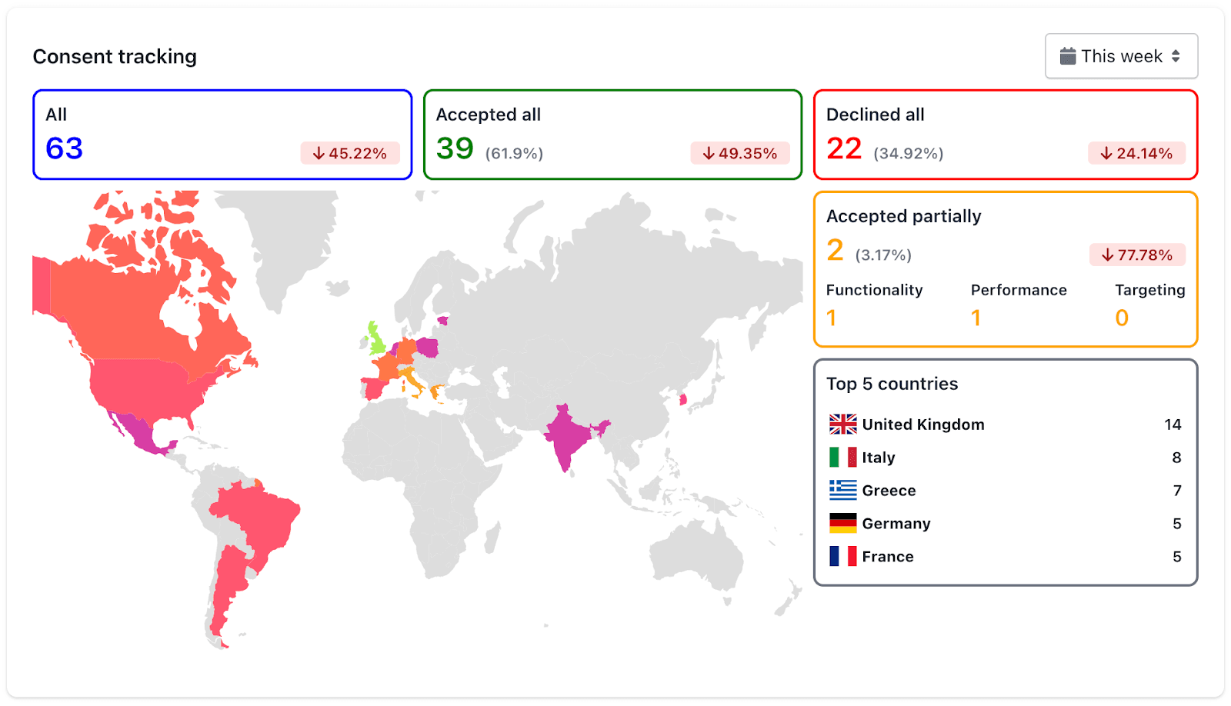Image resolution: width=1231 pixels, height=706 pixels.
Task: Click the Top 5 countries heading
Action: pos(892,383)
